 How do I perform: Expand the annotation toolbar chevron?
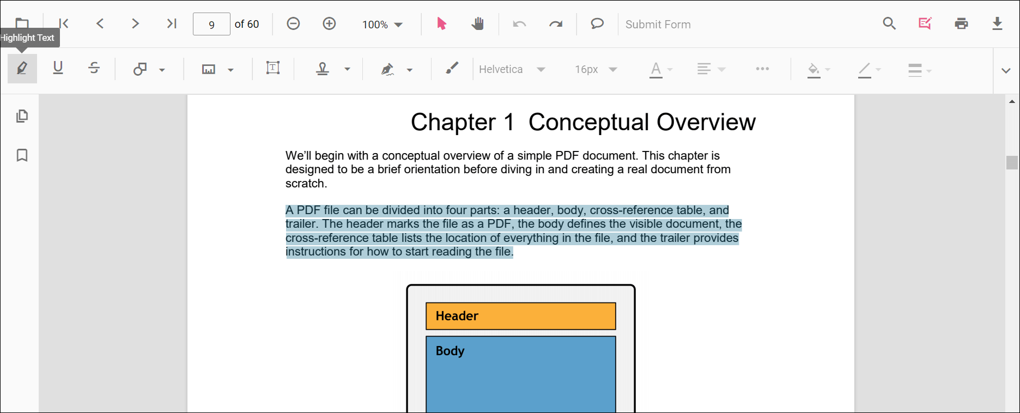[1006, 71]
